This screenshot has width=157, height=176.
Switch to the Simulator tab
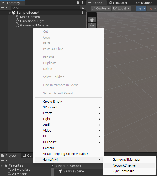[118, 3]
